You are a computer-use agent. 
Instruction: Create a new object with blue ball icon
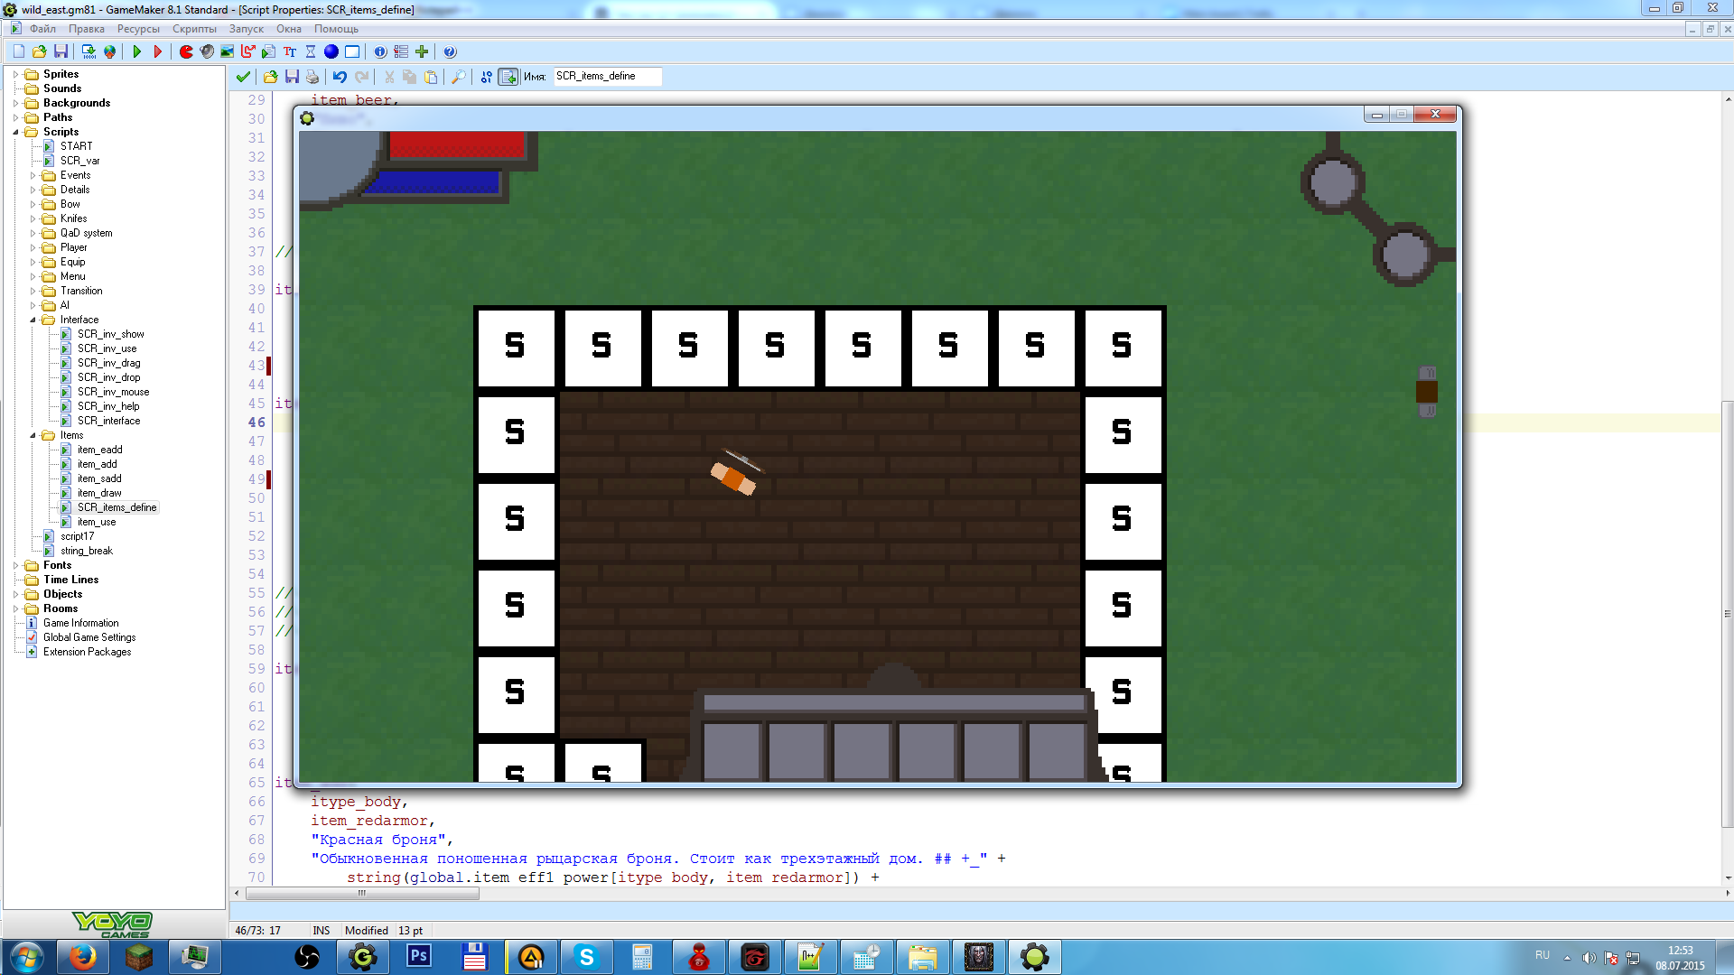click(331, 51)
